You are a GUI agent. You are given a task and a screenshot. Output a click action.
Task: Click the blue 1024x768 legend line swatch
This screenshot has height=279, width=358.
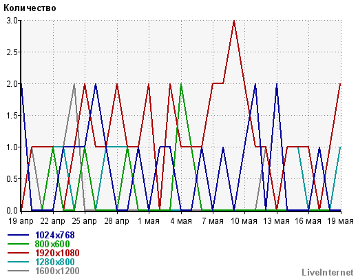click(x=19, y=235)
